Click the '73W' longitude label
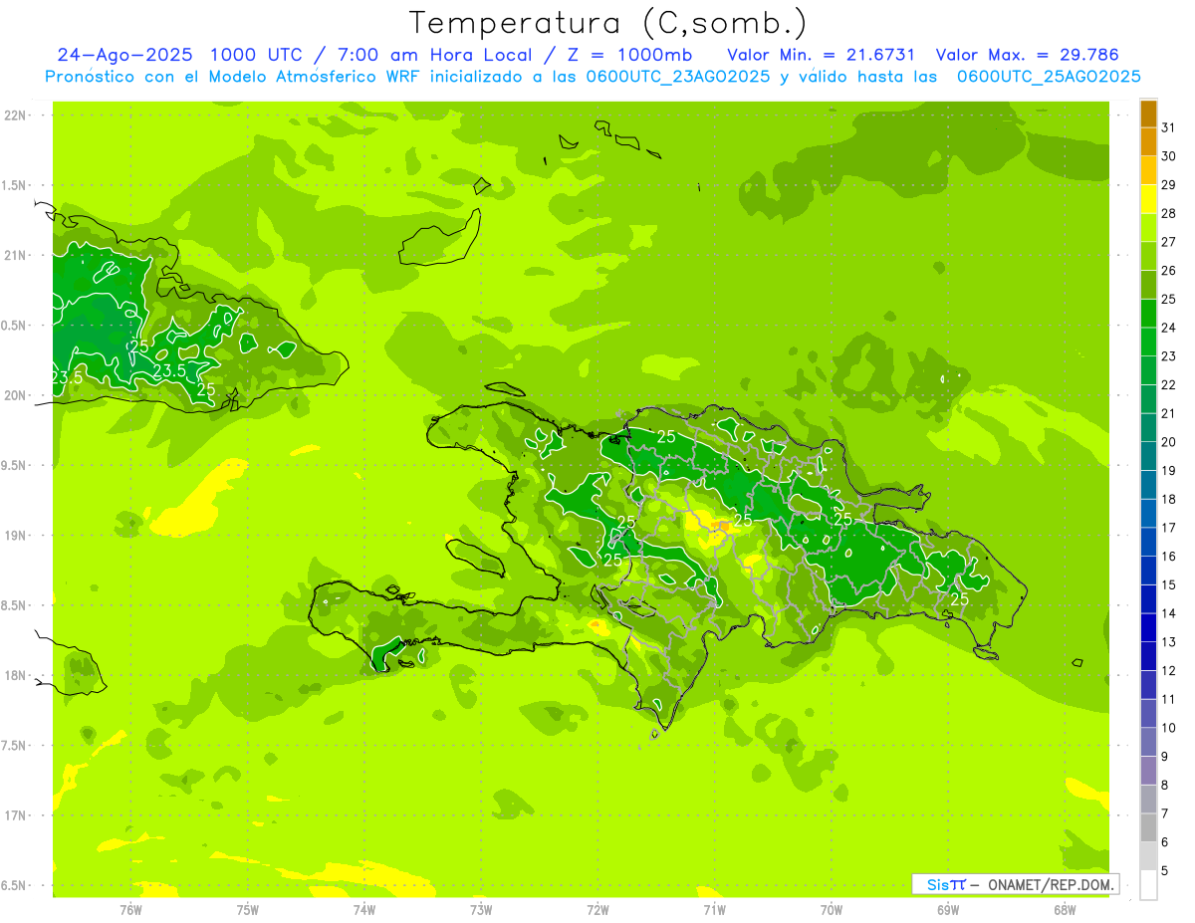This screenshot has height=923, width=1195. click(481, 909)
